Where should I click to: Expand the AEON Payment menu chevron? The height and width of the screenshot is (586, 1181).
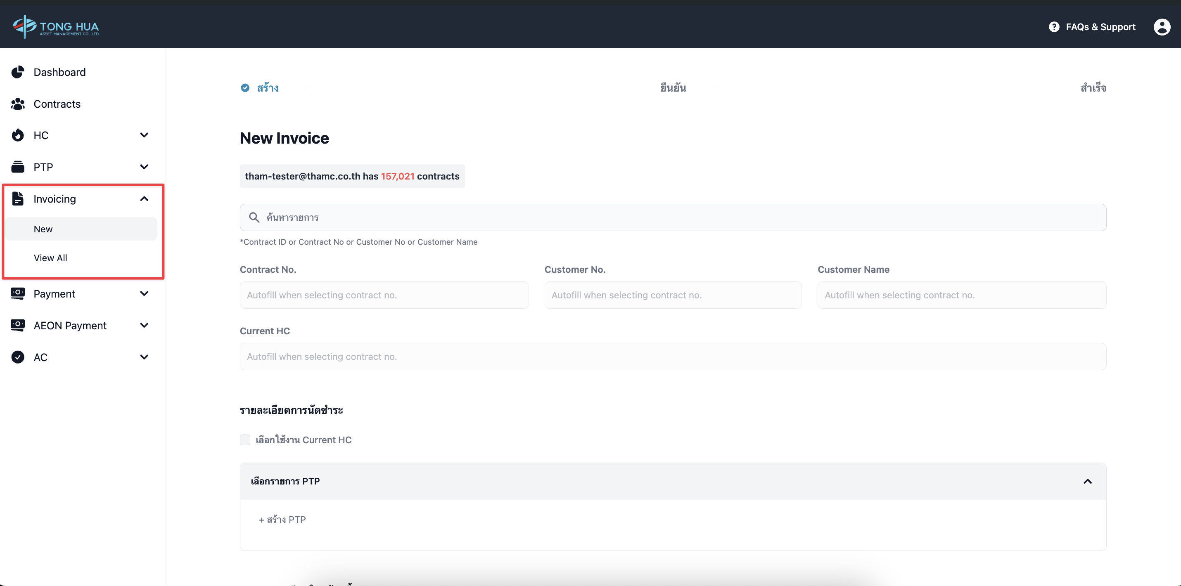tap(144, 325)
